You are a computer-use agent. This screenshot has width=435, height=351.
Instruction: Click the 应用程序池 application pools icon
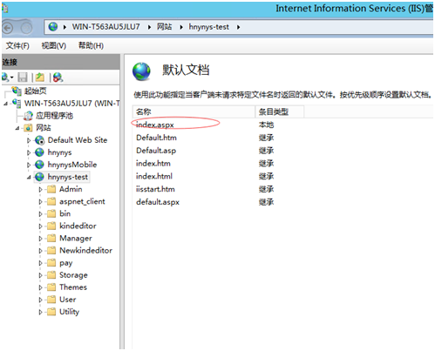click(28, 116)
